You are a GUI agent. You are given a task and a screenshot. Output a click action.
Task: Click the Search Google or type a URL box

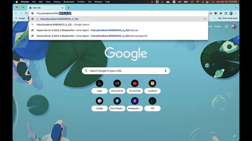pyautogui.click(x=126, y=71)
